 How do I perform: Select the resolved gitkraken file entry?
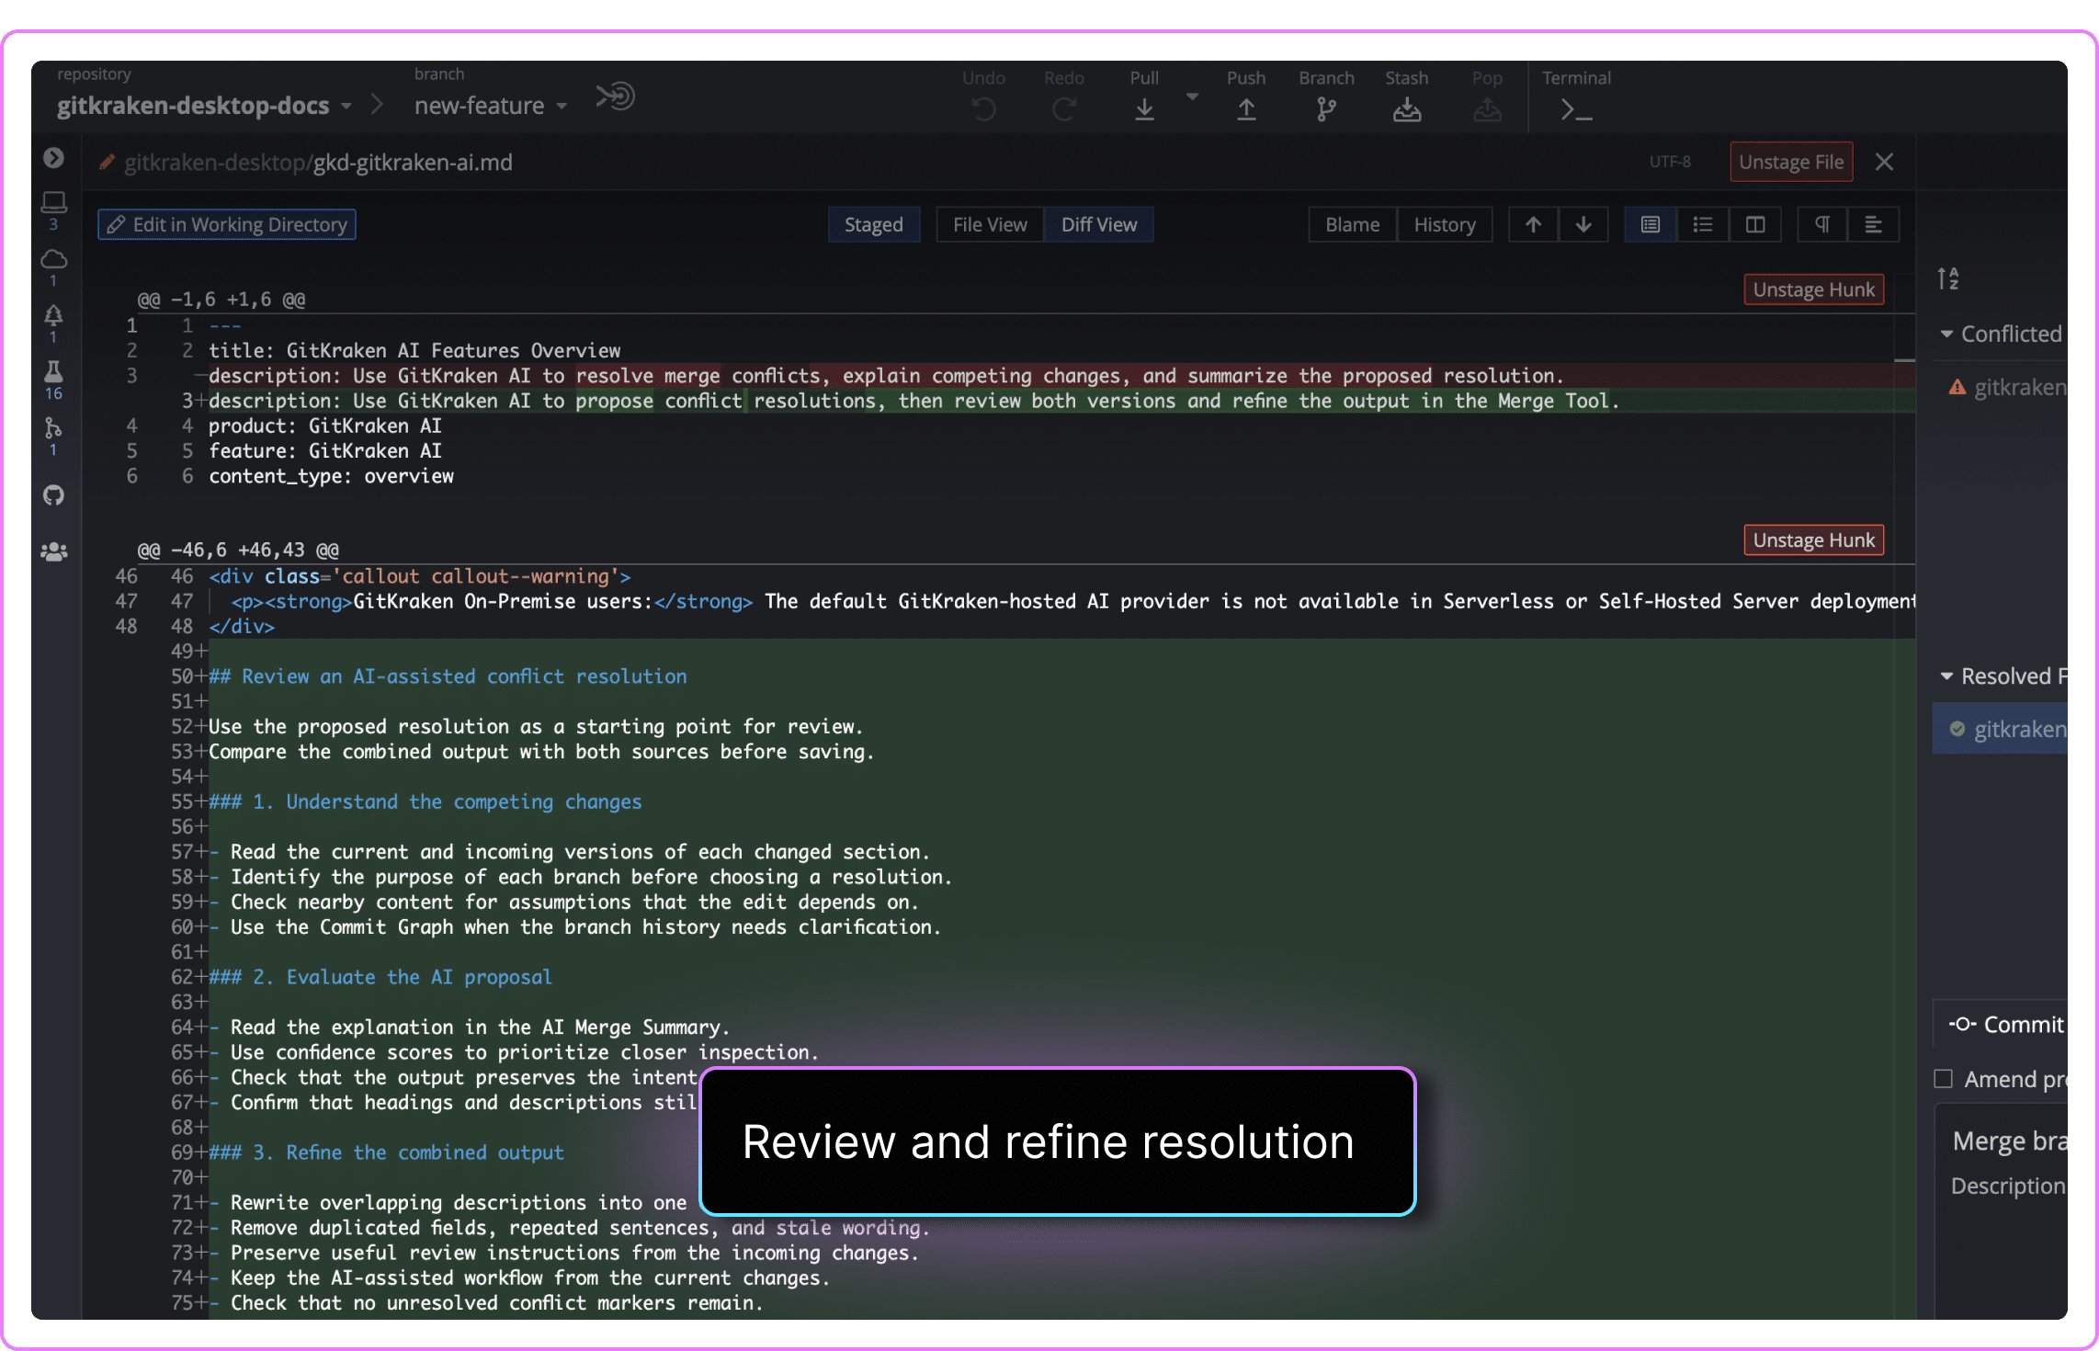[2001, 729]
